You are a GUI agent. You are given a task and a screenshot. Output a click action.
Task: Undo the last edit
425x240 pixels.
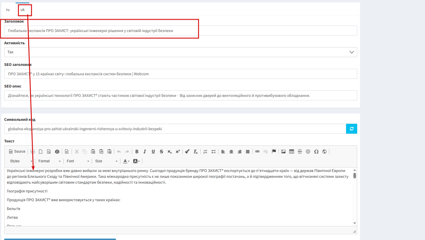click(x=119, y=152)
